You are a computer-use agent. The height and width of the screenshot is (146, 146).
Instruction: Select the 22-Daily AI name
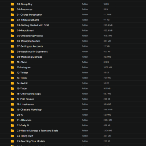[23, 126]
